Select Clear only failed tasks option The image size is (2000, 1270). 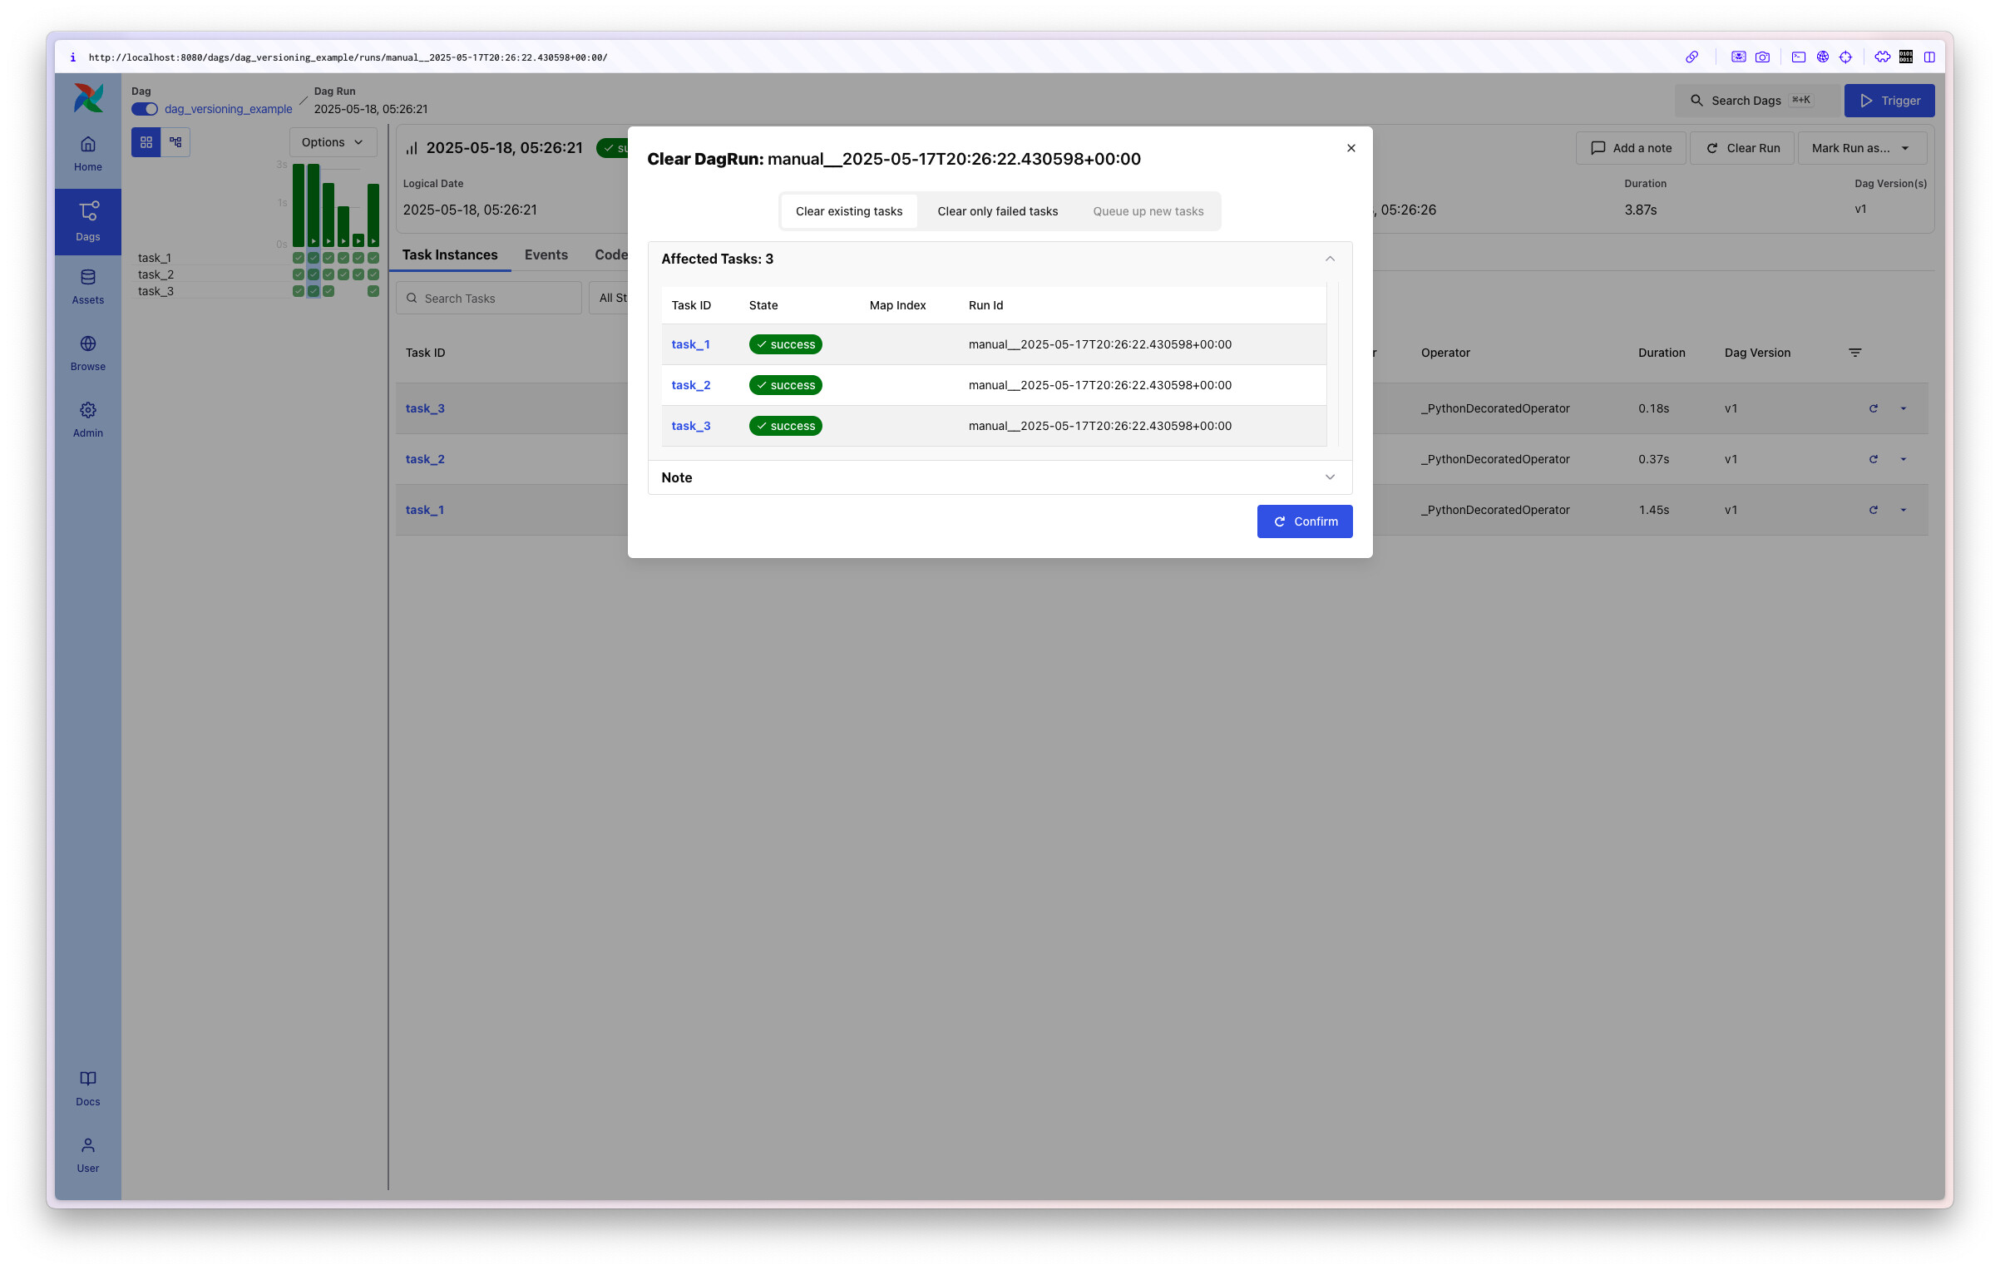pos(997,211)
